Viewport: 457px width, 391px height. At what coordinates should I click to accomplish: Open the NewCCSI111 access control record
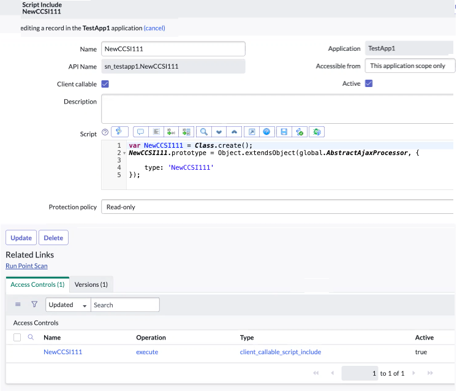point(63,352)
